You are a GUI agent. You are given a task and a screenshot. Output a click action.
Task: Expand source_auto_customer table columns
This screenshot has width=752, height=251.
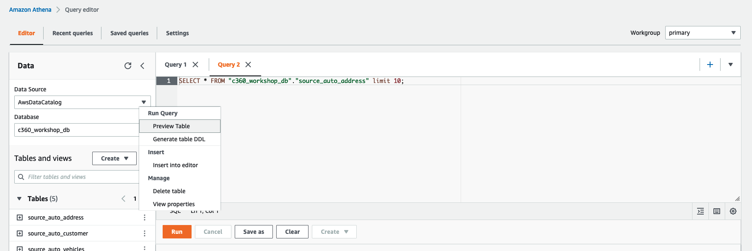point(20,233)
